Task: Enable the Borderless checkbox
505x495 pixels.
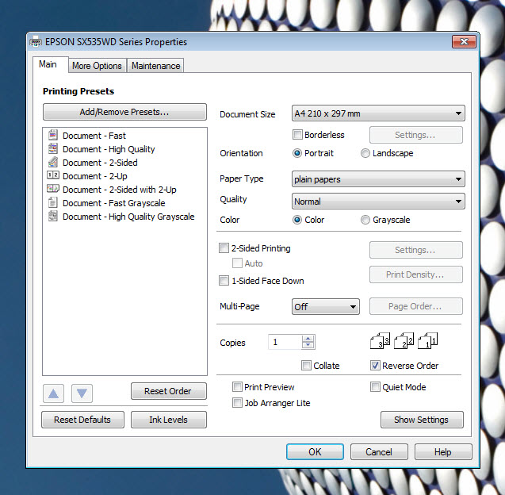Action: click(297, 134)
